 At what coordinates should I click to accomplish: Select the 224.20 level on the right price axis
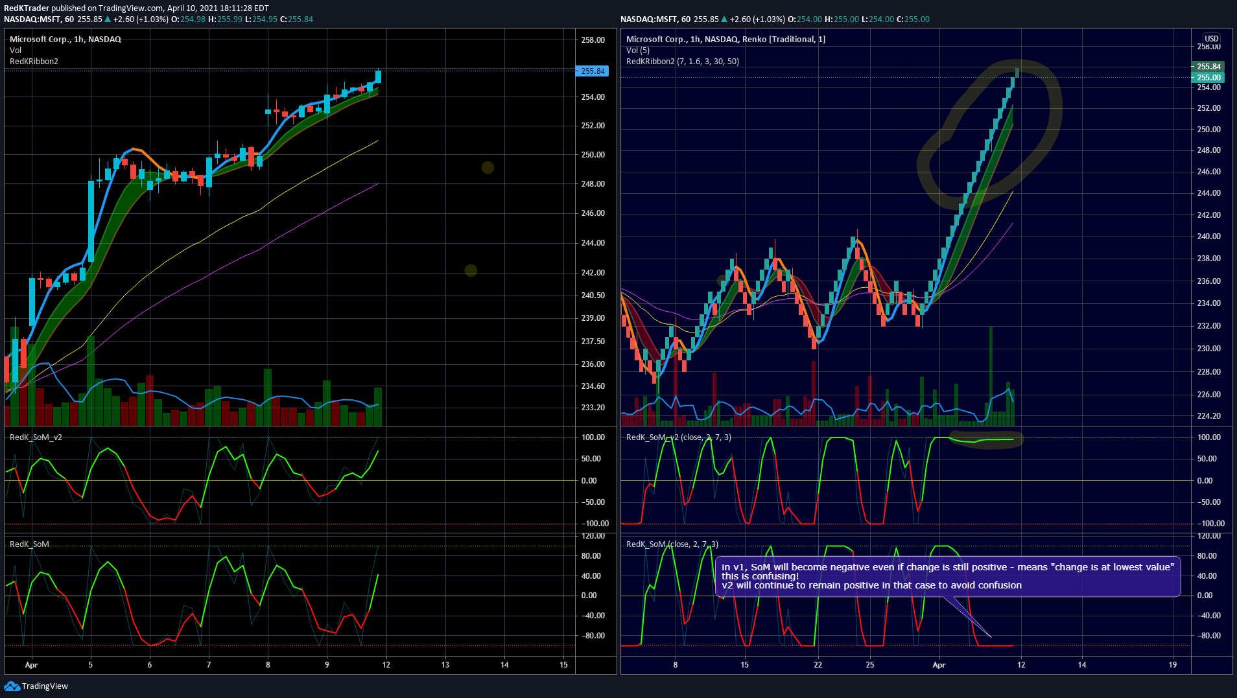(x=1208, y=416)
